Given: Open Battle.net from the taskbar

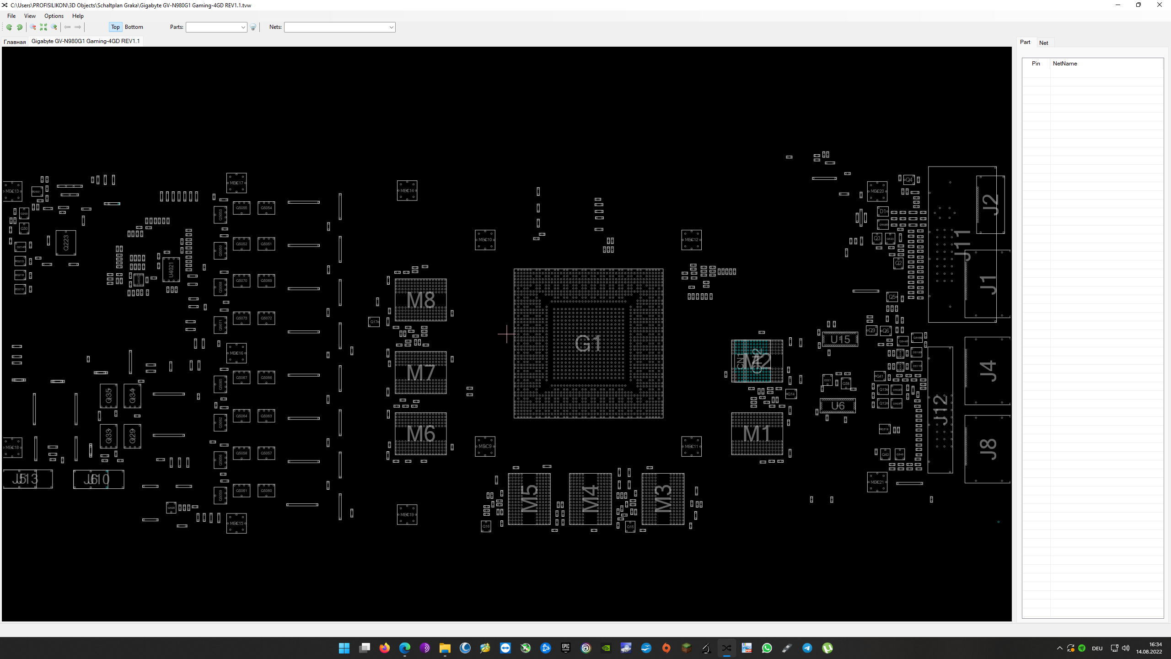Looking at the screenshot, I should 546,648.
